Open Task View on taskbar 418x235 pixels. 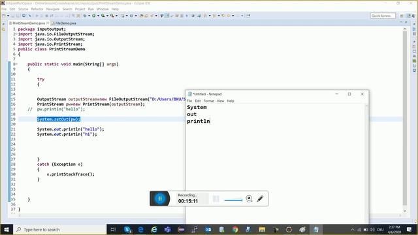pos(113,229)
